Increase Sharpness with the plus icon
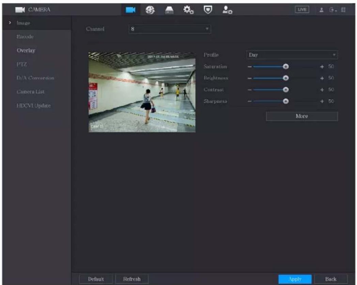Image resolution: width=357 pixels, height=285 pixels. pos(322,101)
